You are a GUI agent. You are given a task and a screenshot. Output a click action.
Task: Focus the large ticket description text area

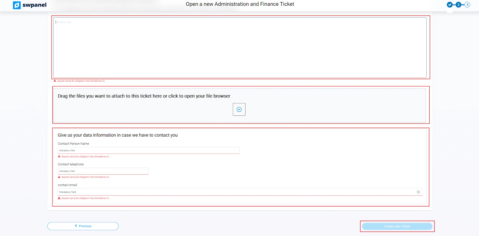[240, 48]
